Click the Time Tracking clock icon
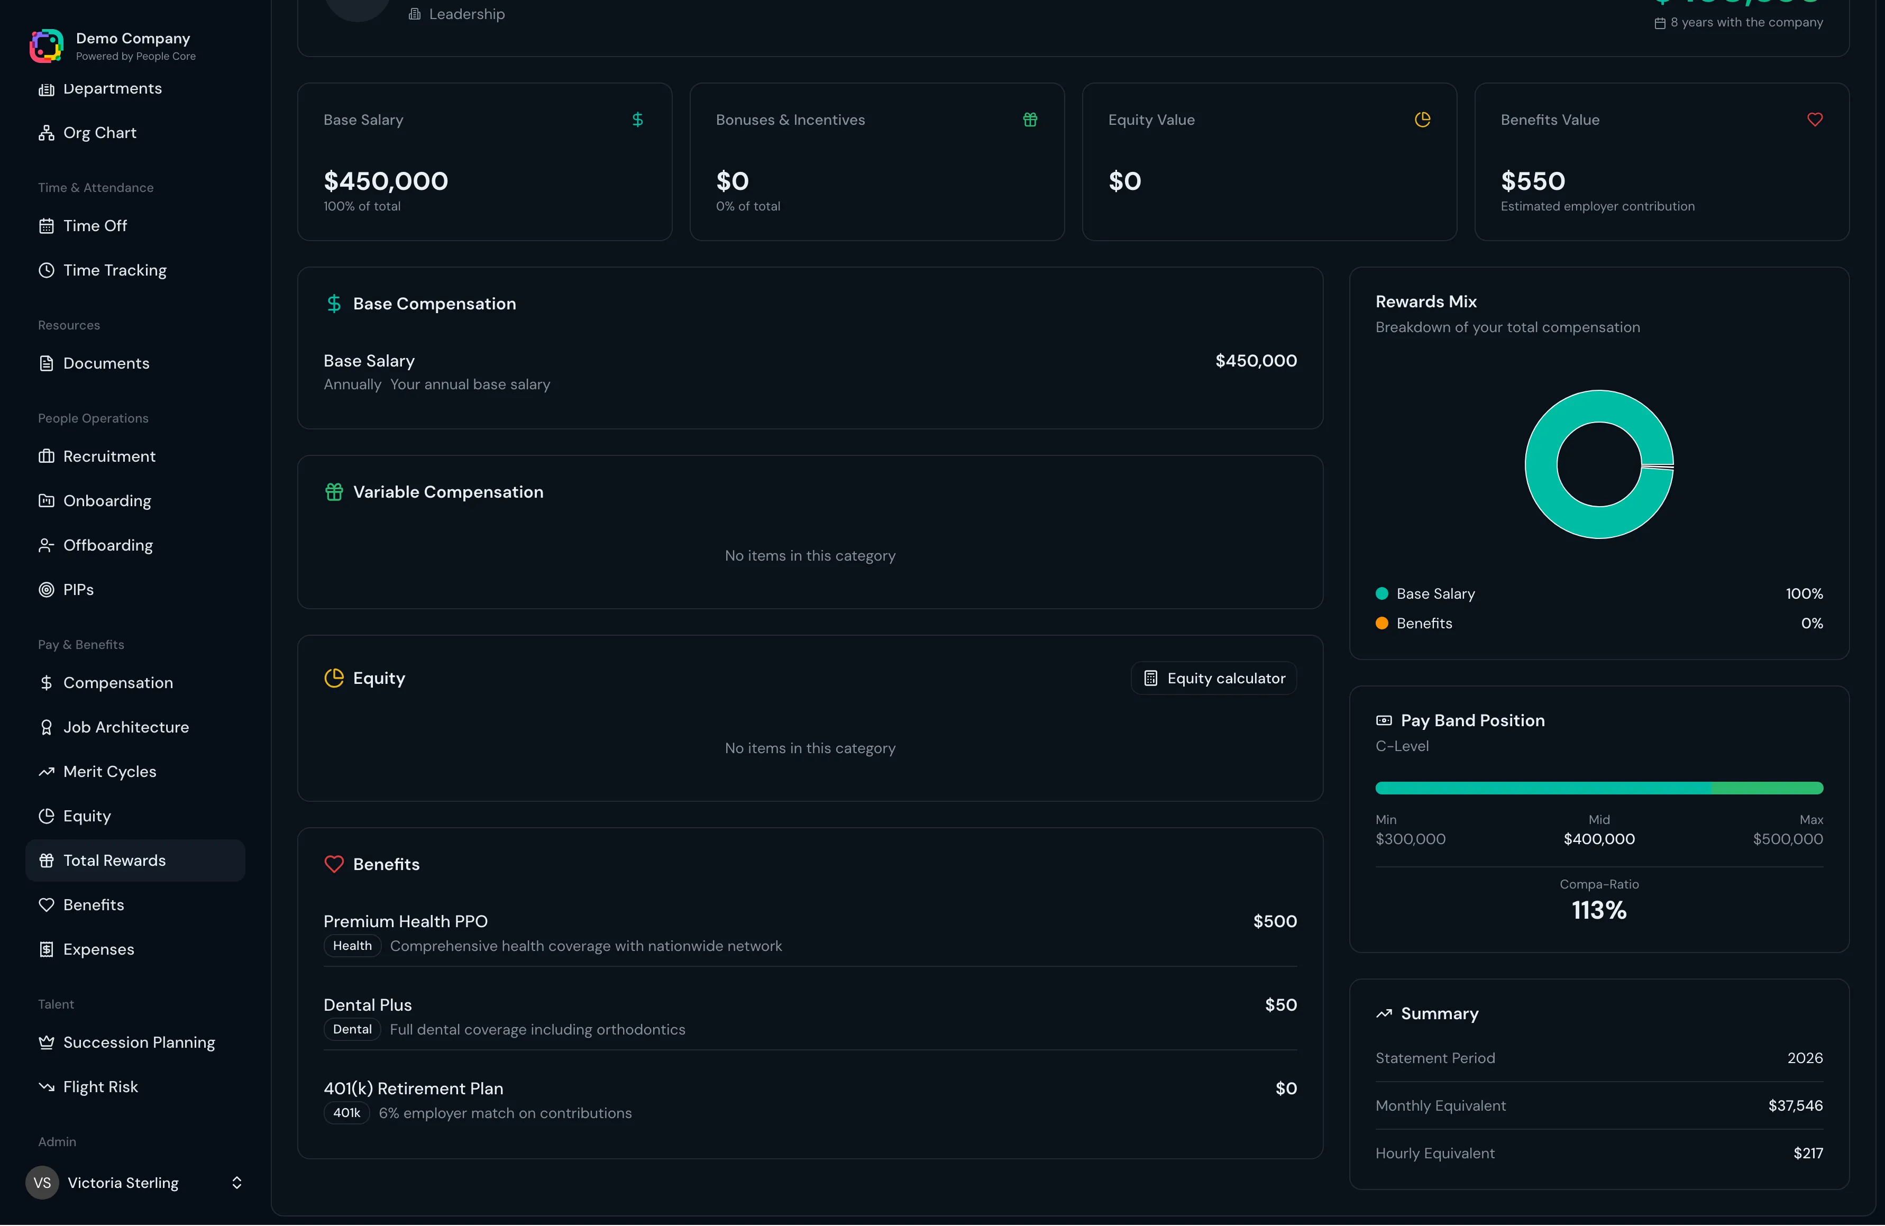 [x=47, y=270]
